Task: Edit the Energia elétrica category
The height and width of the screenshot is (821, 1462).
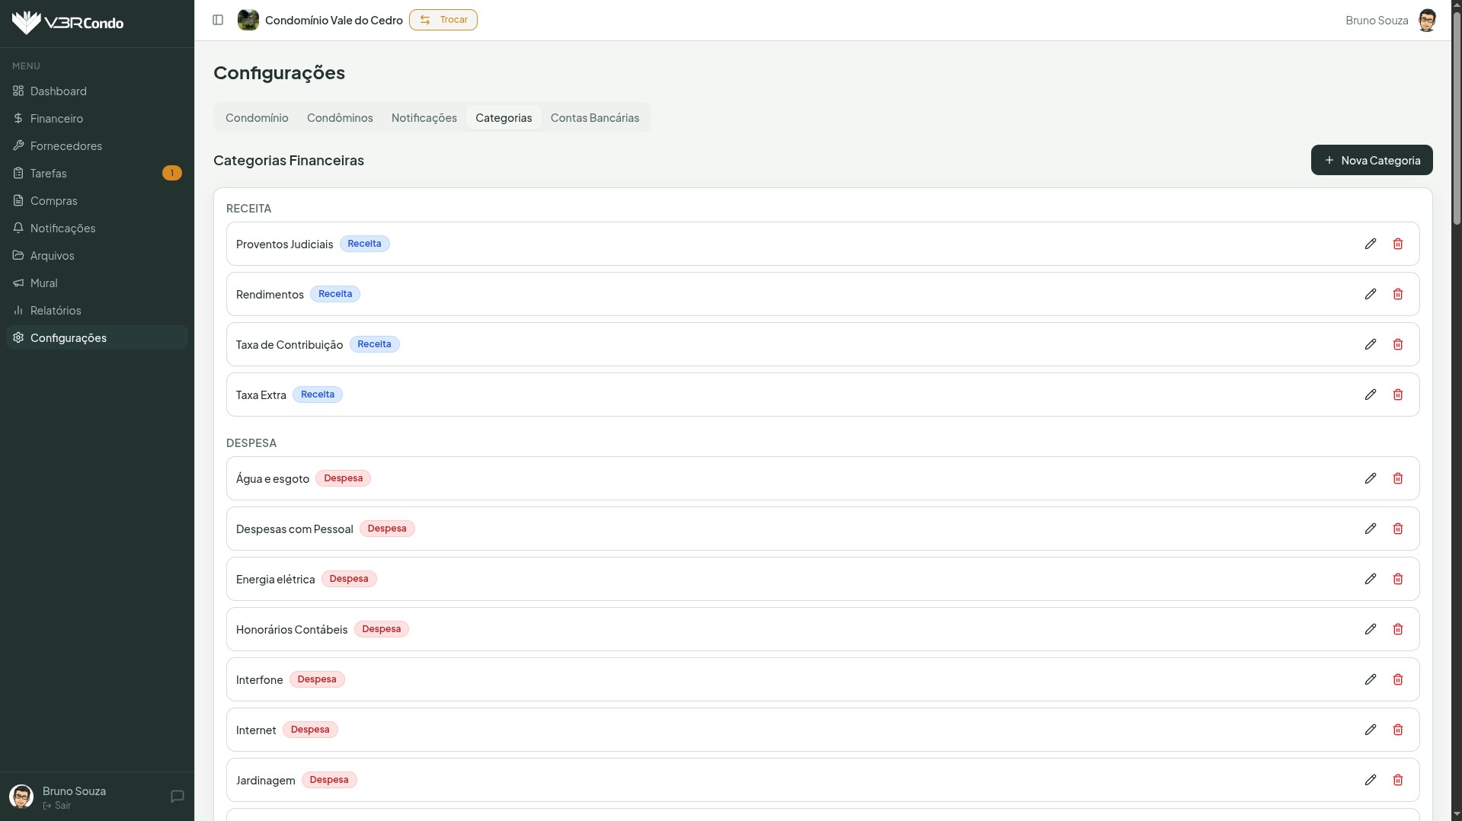Action: pos(1370,579)
